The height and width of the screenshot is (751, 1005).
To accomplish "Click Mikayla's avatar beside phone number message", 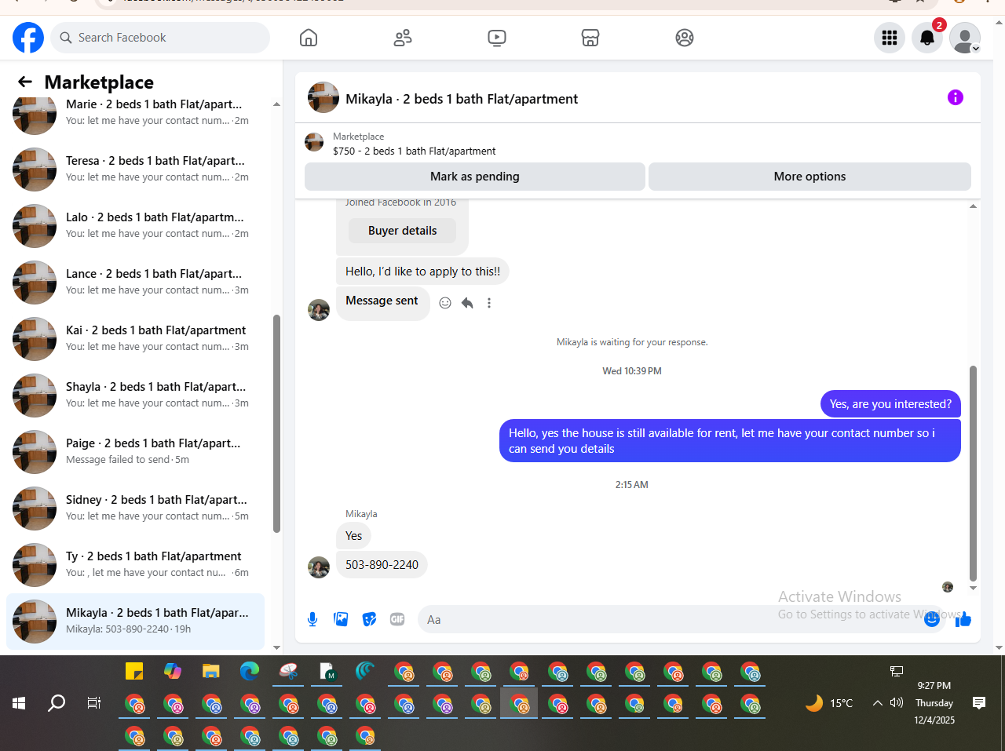I will [319, 567].
